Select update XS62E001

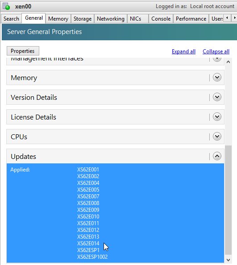point(88,170)
